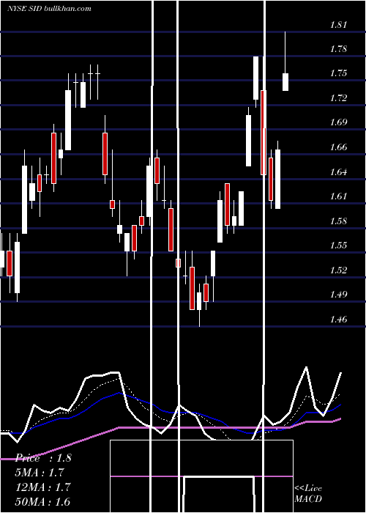Click the tall white candle reaching 1.78
This screenshot has height=513, width=366.
pyautogui.click(x=255, y=78)
